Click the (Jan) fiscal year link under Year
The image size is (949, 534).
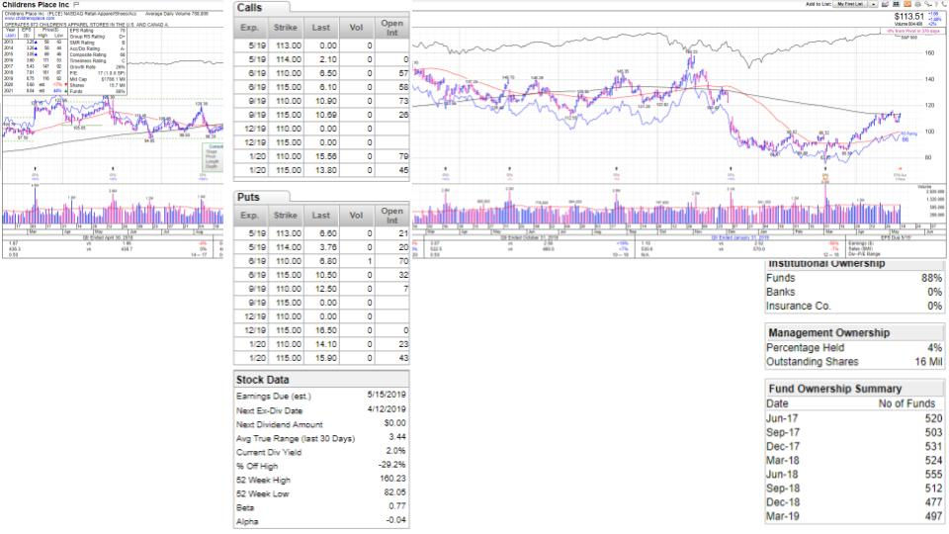(11, 36)
